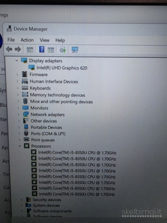167x223 pixels.
Task: Click the Firmware chip icon
Action: click(24, 74)
